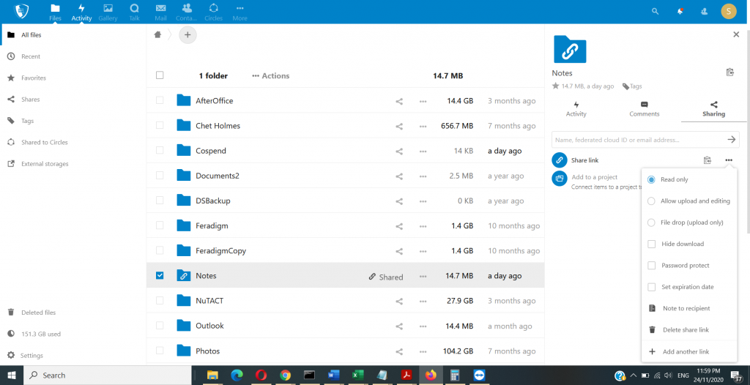Expand the More apps menu
The height and width of the screenshot is (385, 750).
click(240, 12)
